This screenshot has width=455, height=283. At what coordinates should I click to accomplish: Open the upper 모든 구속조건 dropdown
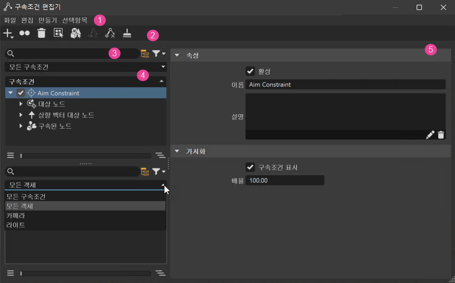[86, 67]
